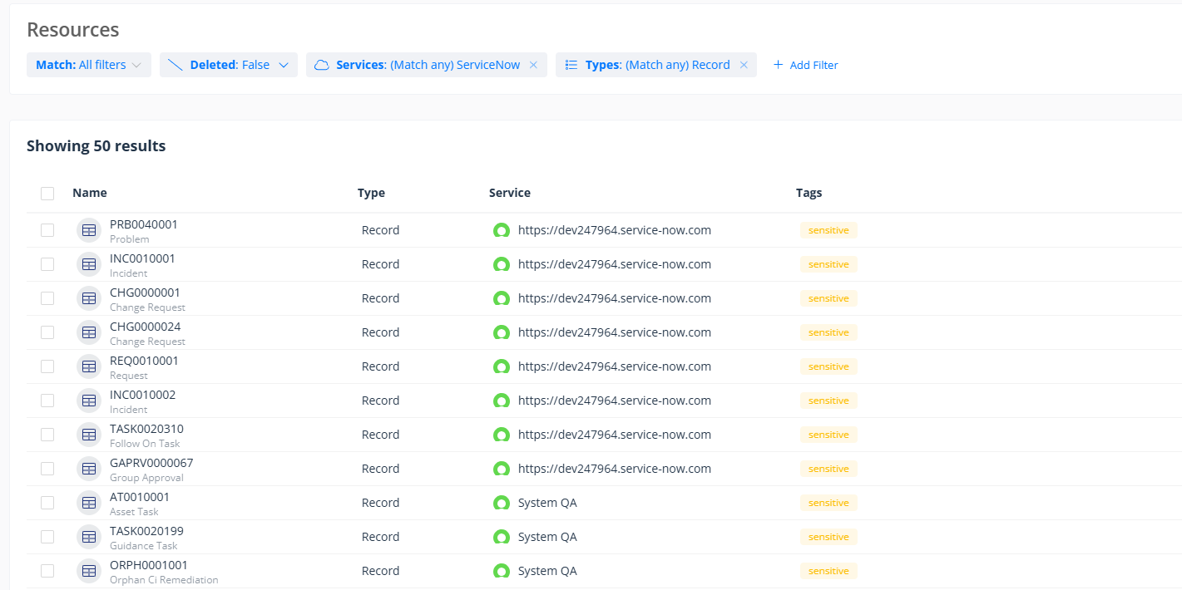Click the record icon next to TASK0020310
Viewport: 1182px width, 590px height.
coord(89,435)
